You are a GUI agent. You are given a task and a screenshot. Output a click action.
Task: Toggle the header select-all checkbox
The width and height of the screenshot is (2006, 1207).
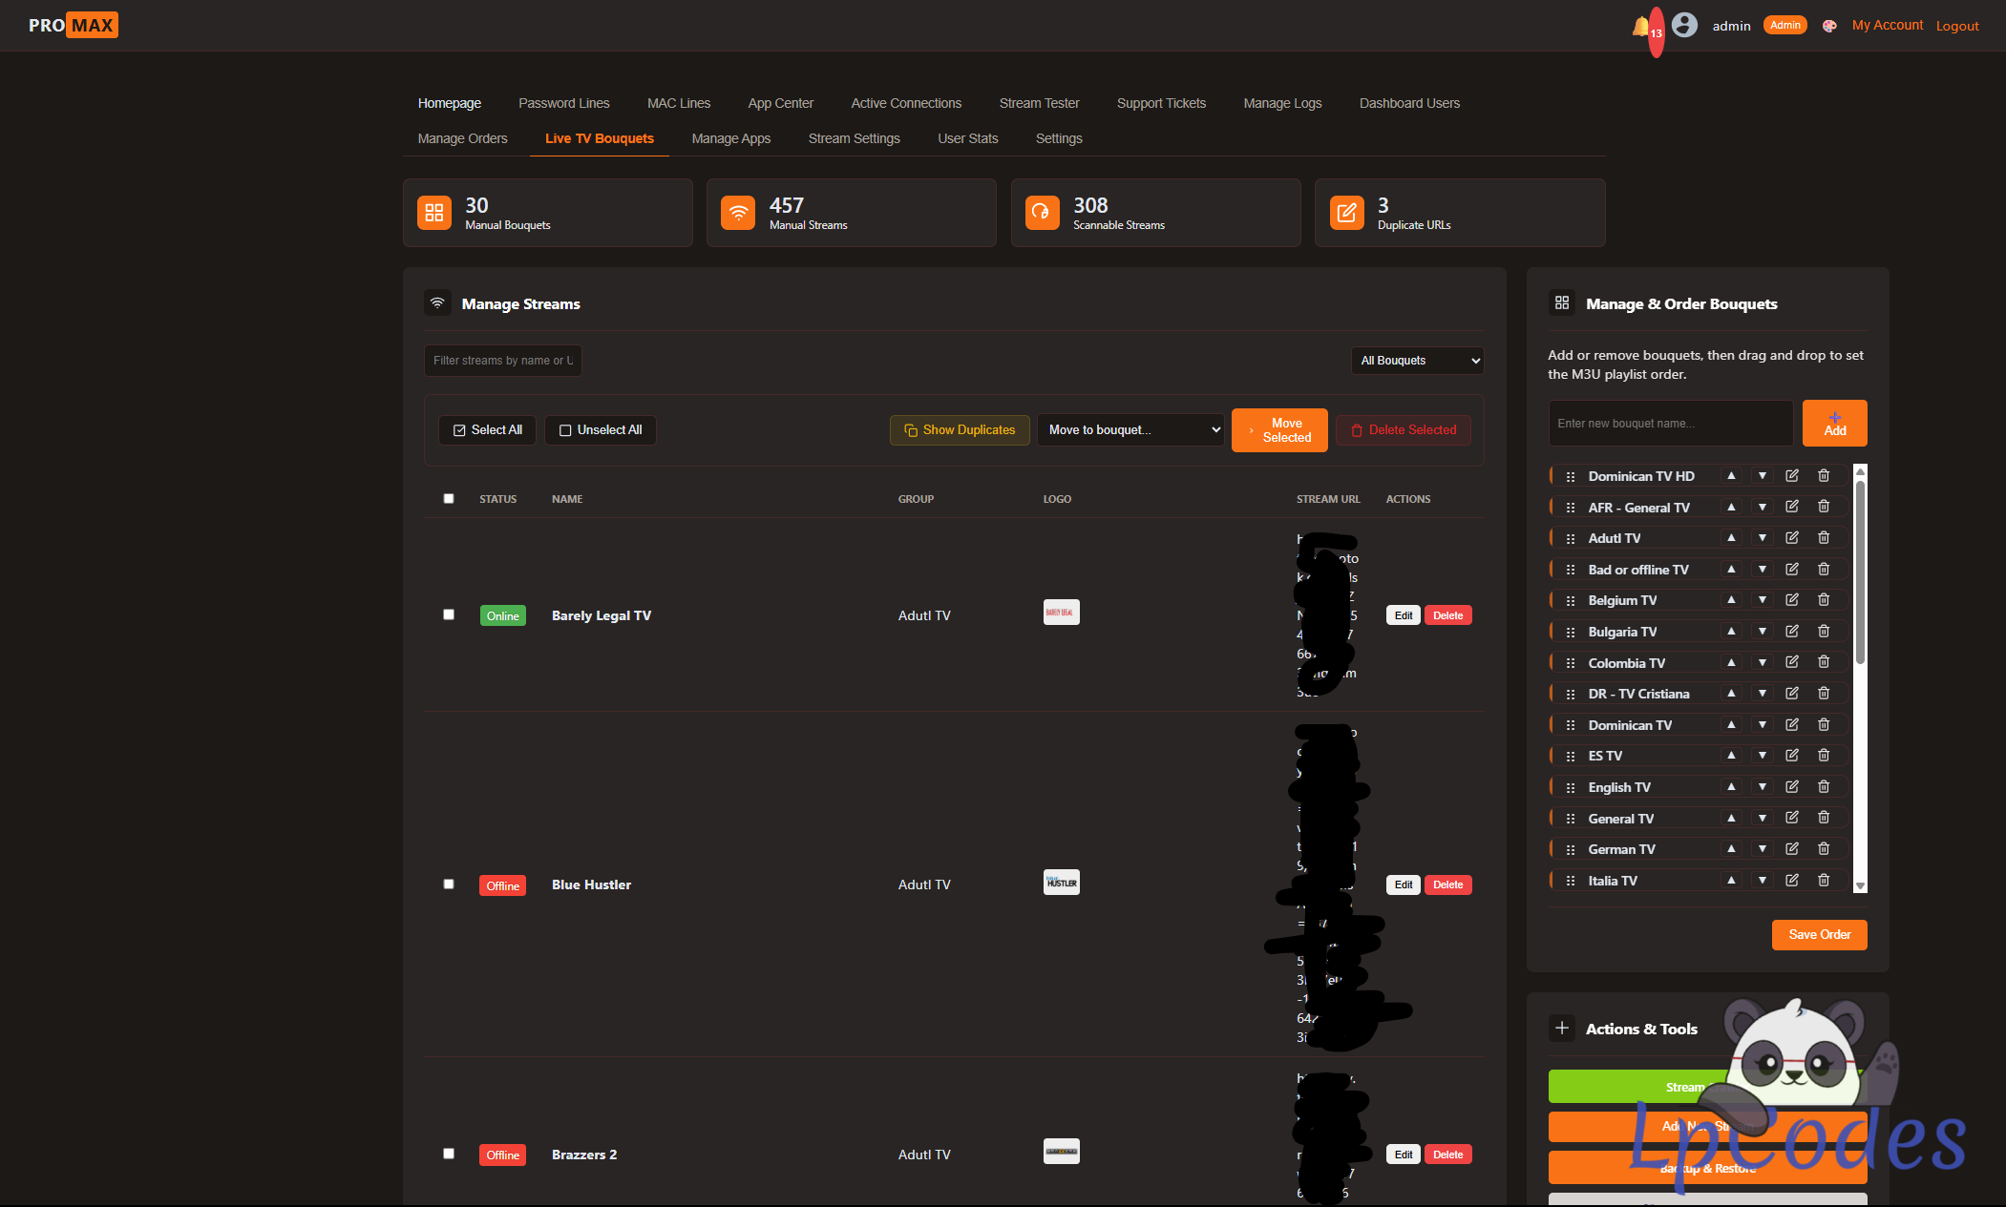449,498
